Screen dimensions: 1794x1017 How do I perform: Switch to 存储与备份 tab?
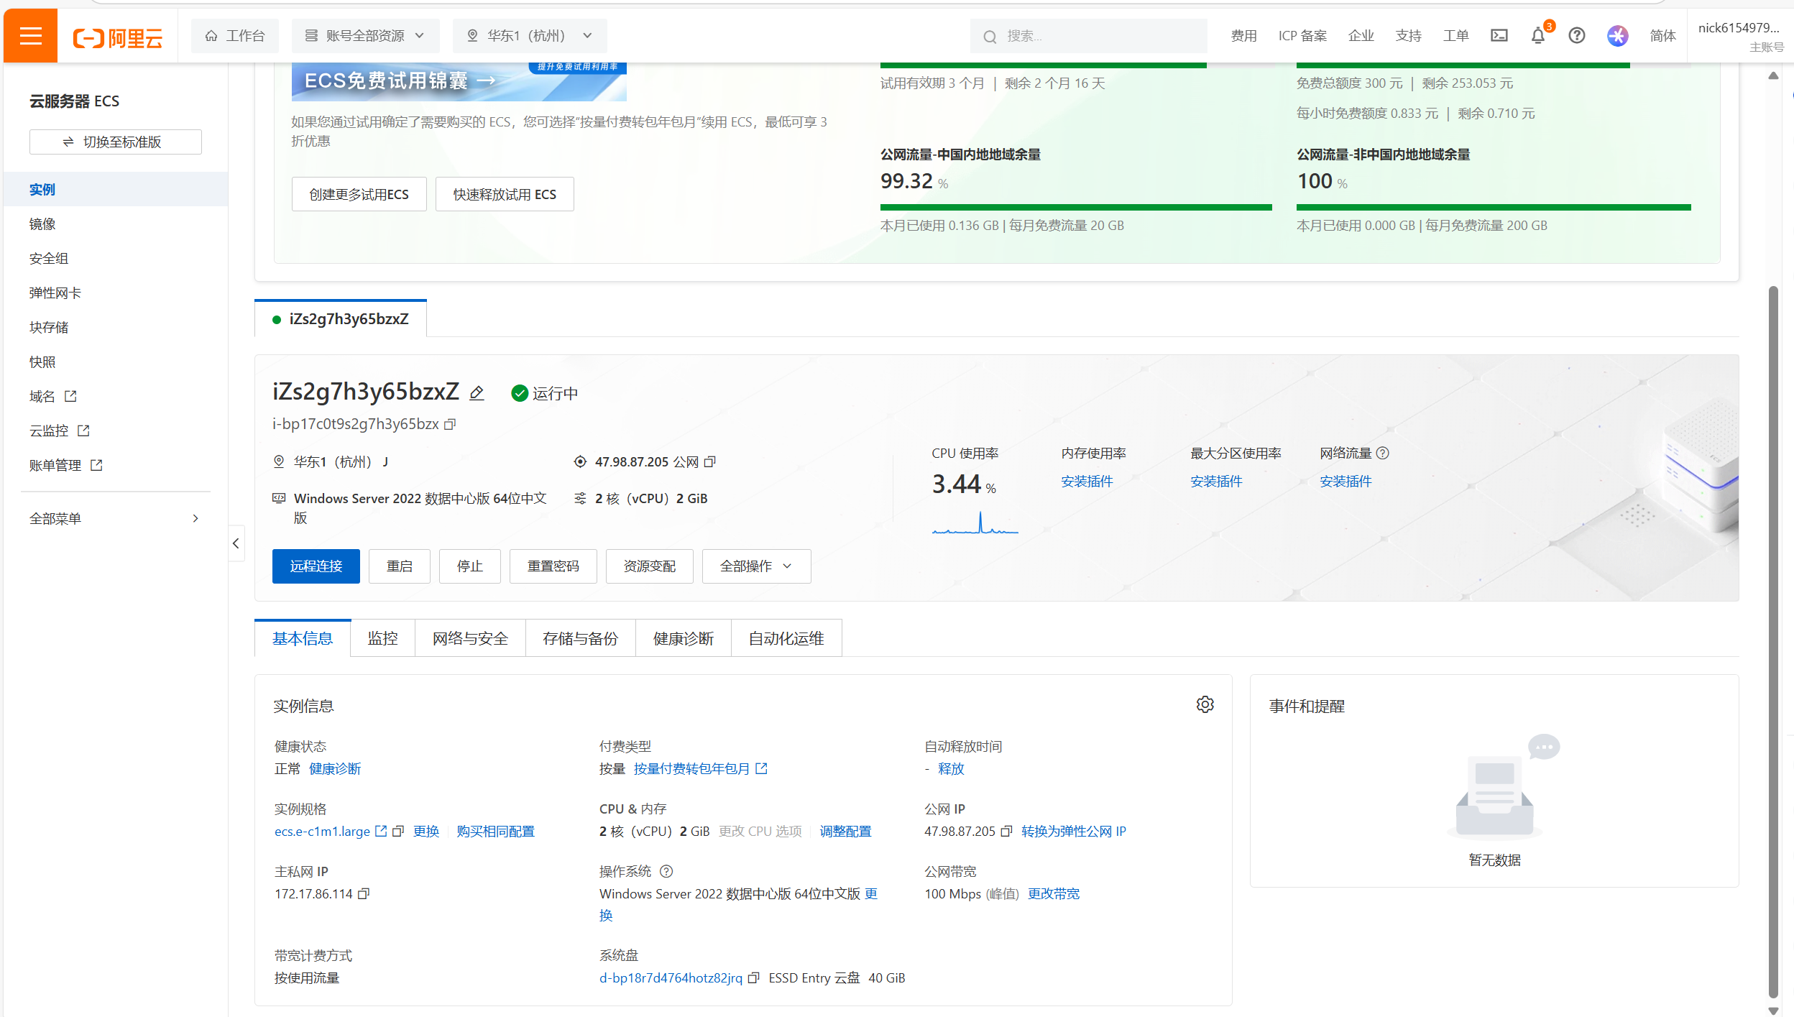click(x=581, y=638)
